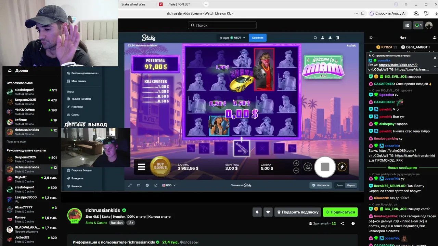Image resolution: width=438 pixels, height=246 pixels.
Task: Open a new browser tab
Action: point(206,4)
